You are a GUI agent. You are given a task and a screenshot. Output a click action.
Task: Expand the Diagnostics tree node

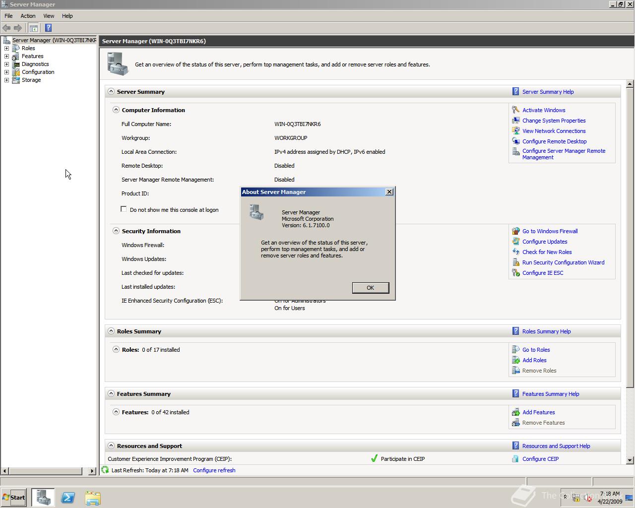(x=6, y=64)
